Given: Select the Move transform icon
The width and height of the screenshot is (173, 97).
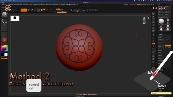Looking at the screenshot, I should (x=29, y=10).
